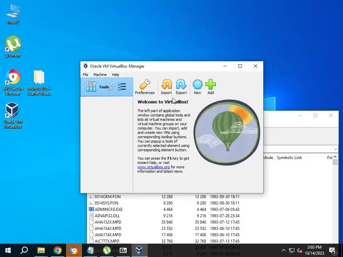Select the ADVAPI32.DLL file

[x=107, y=216]
